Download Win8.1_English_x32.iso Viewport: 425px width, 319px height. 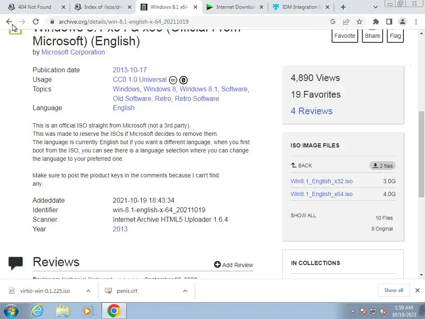coord(322,181)
